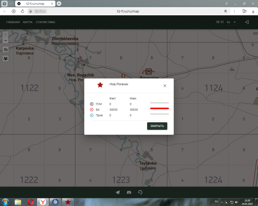Click the Макс. column header
Image resolution: width=258 pixels, height=206 pixels.
click(x=133, y=98)
